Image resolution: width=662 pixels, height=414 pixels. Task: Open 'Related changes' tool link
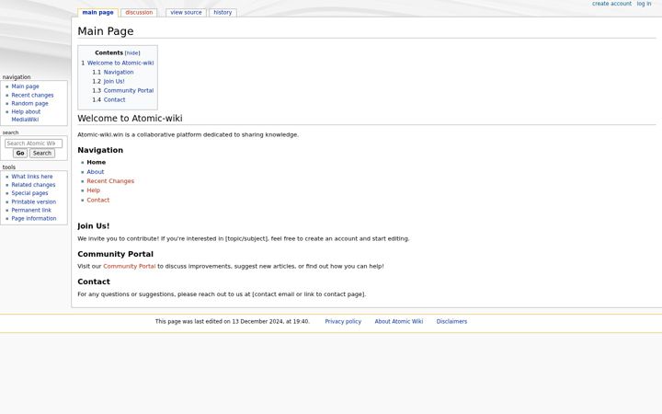33,185
